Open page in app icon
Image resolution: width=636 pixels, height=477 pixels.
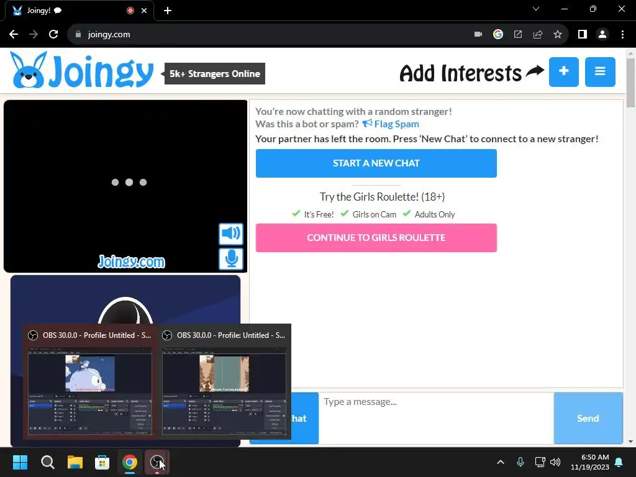click(518, 35)
